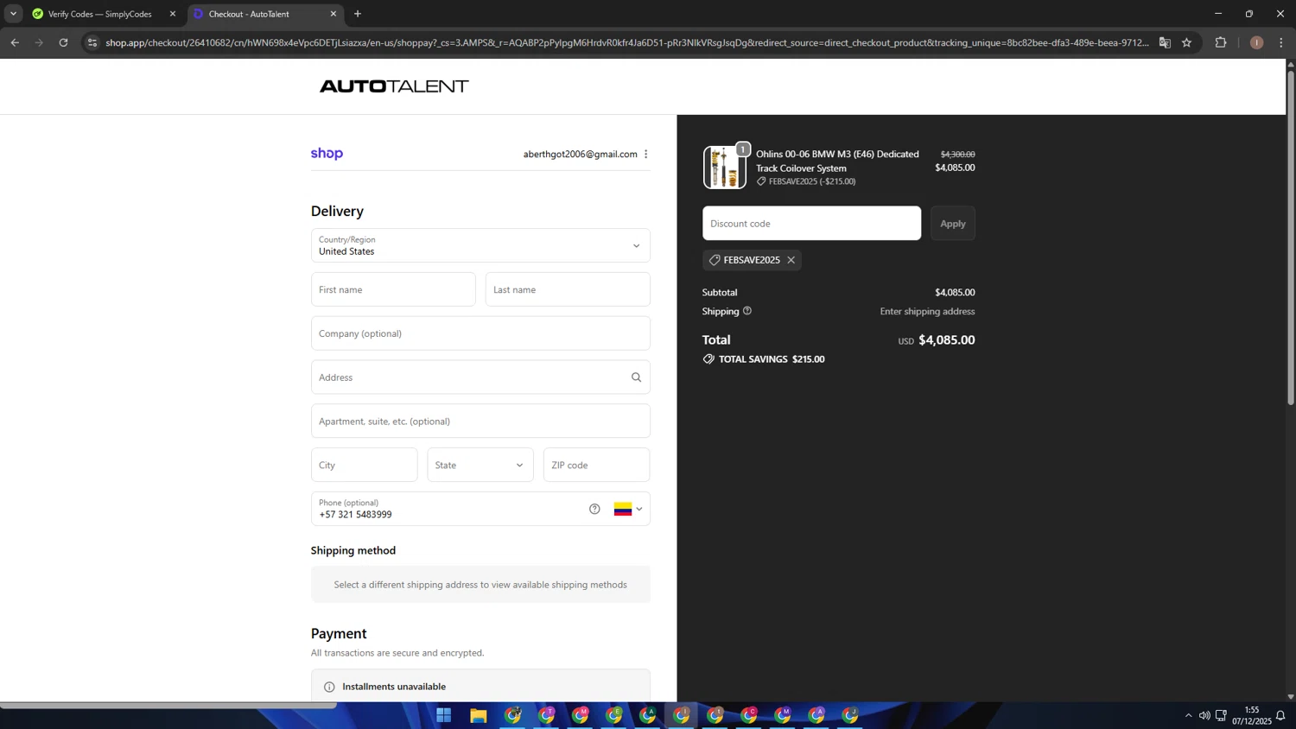Screen dimensions: 1296x729
Task: Open a new browser tab
Action: tap(358, 14)
